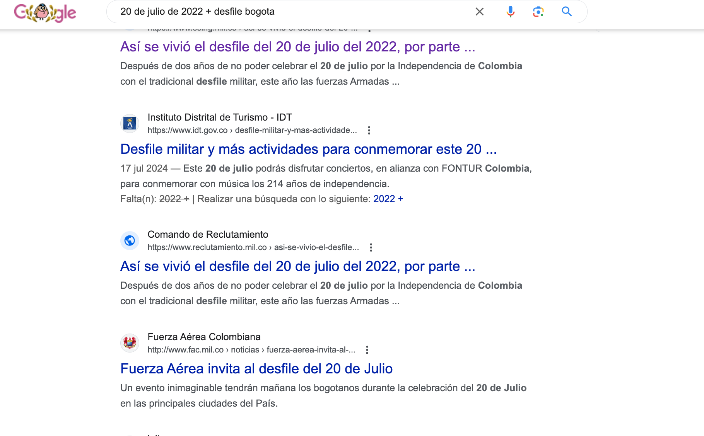
Task: Click the Fuerza Aérea Colombiana favicon
Action: pyautogui.click(x=130, y=343)
